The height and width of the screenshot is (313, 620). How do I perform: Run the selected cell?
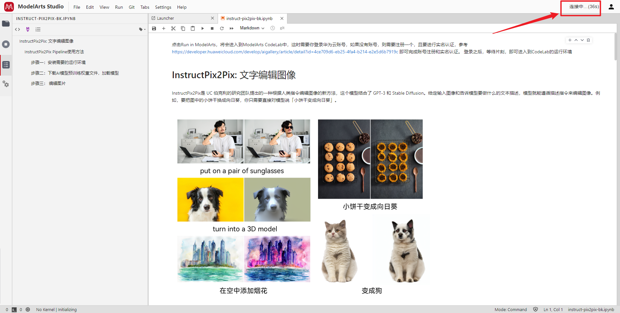[x=202, y=28]
